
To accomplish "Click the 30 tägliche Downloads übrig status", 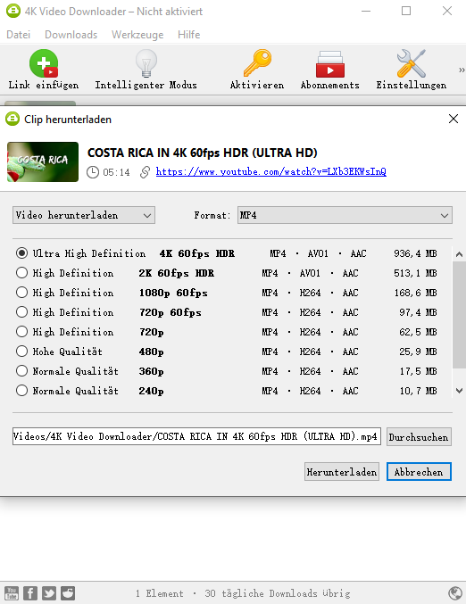I will pyautogui.click(x=277, y=593).
